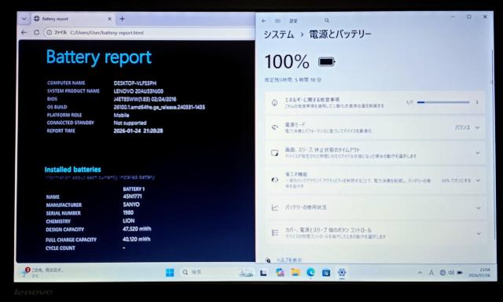Open Microsoft Edge from the taskbar
Image resolution: width=503 pixels, height=302 pixels.
(310, 272)
